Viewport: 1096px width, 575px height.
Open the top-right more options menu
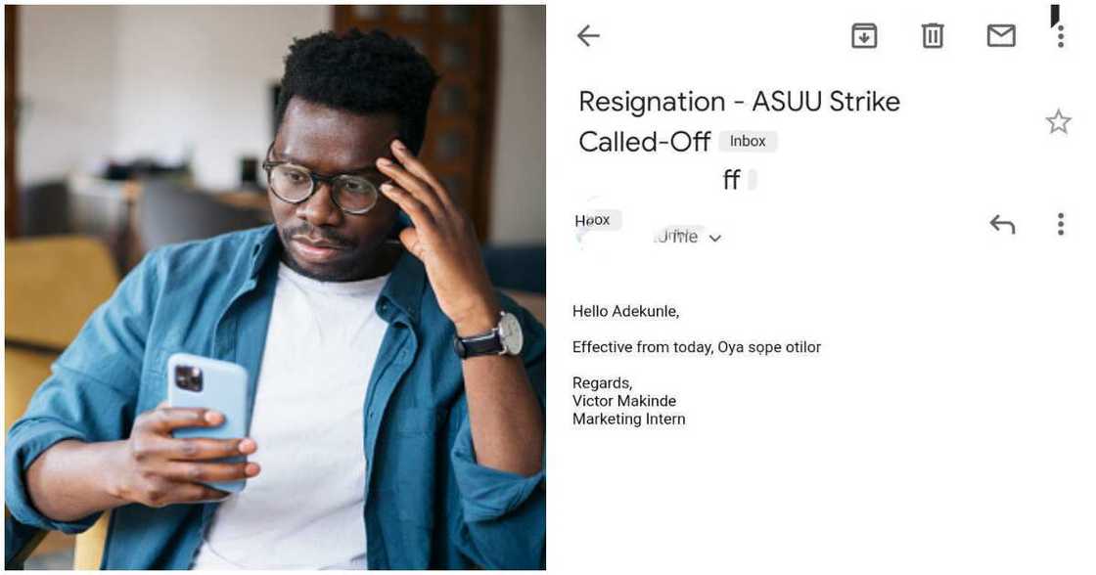click(1060, 36)
